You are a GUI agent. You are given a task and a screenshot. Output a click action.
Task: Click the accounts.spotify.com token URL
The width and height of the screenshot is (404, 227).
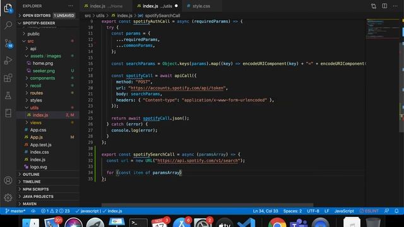(177, 88)
